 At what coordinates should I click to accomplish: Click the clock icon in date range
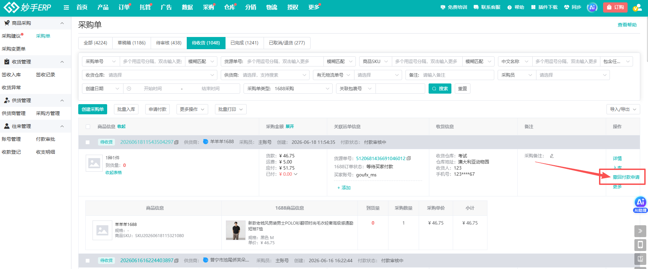coord(129,89)
